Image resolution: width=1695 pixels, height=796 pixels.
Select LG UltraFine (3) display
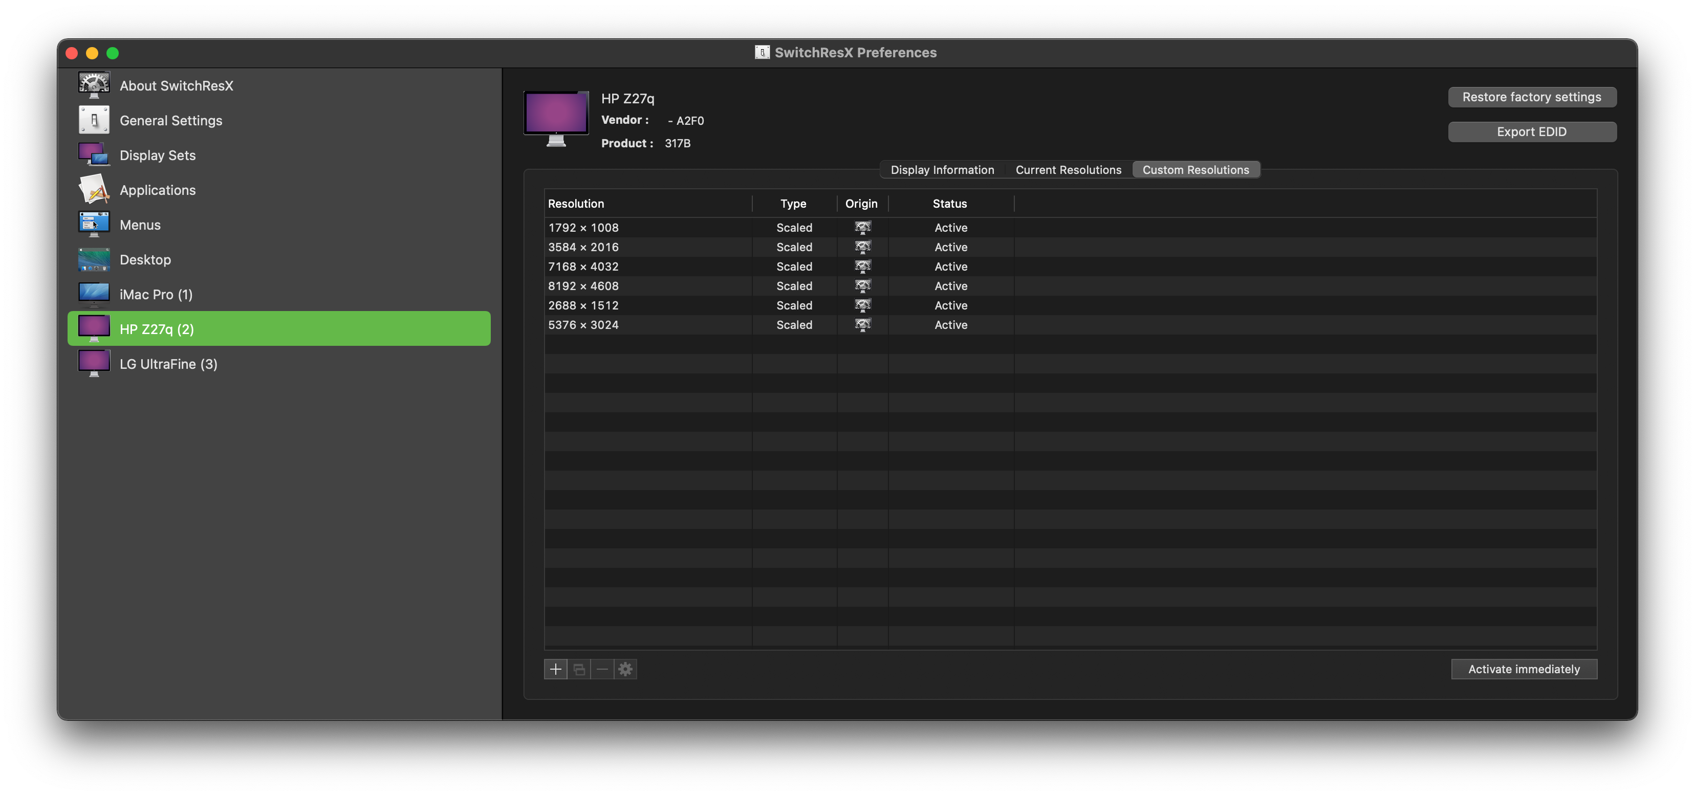279,364
